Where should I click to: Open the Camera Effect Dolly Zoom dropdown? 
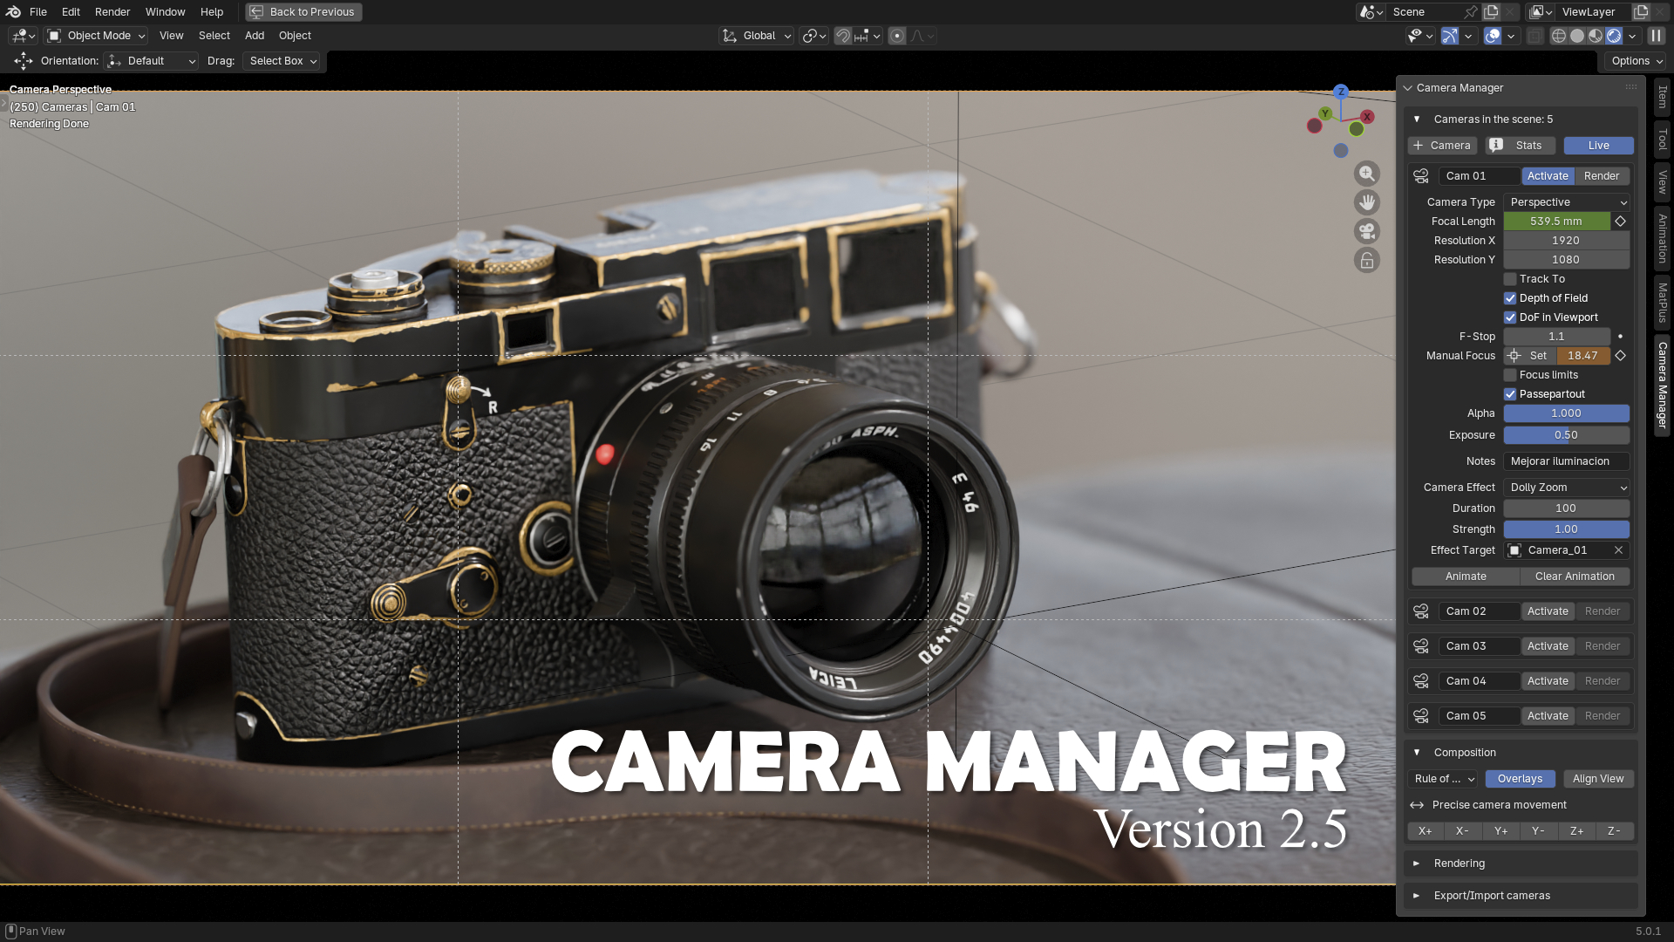pos(1567,488)
